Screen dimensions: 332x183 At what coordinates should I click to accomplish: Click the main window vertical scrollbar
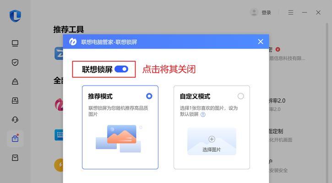(327, 102)
